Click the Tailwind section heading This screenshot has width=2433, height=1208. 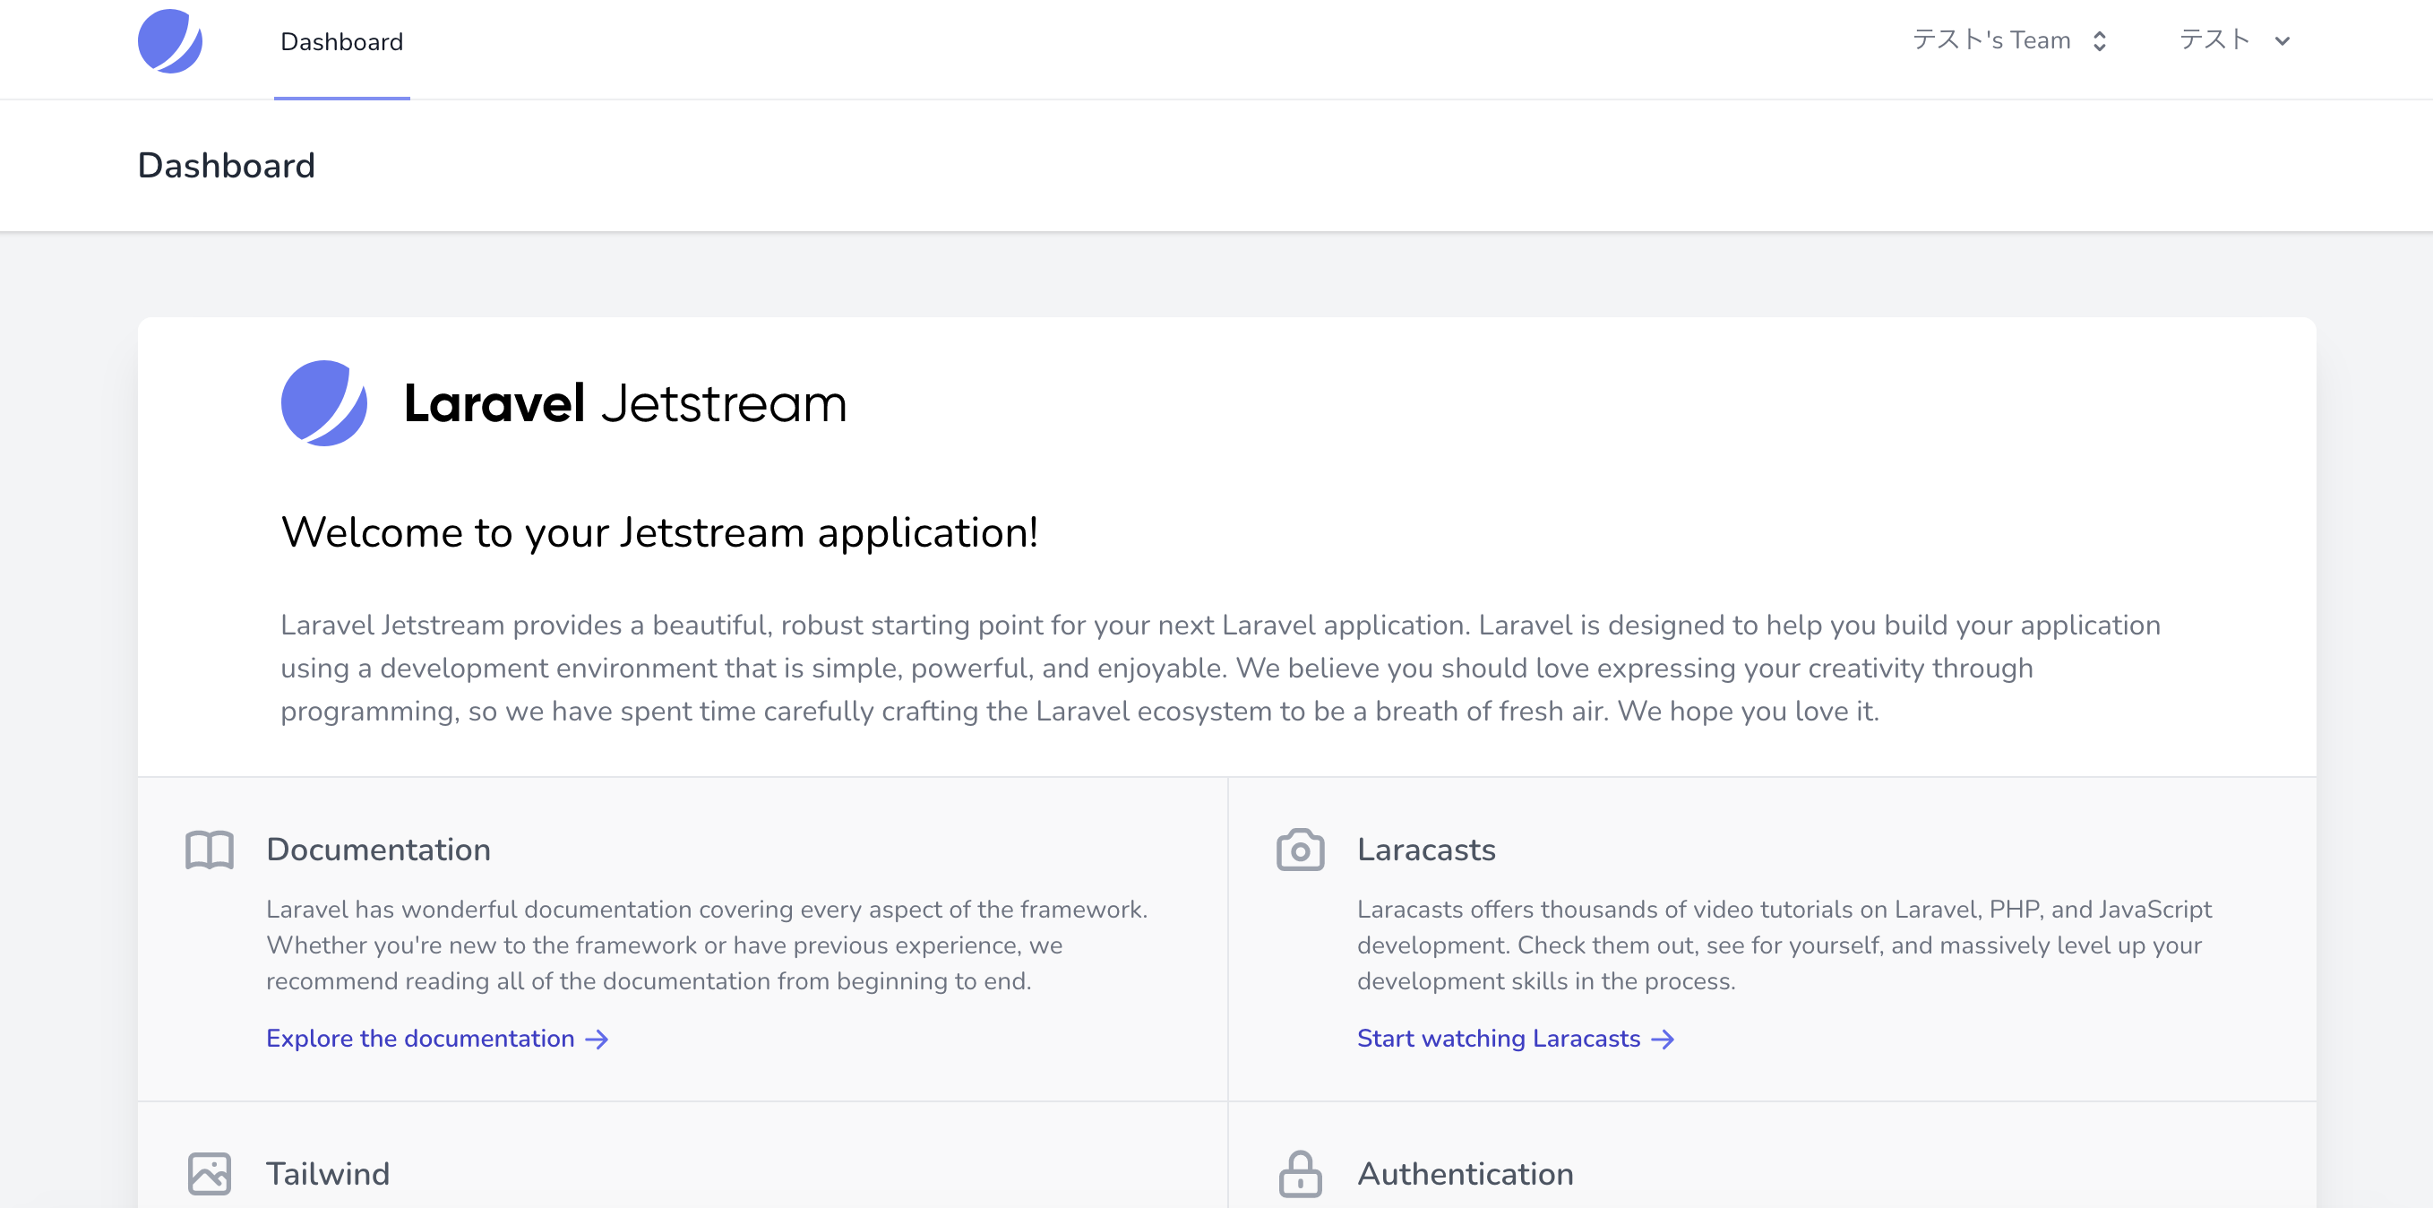[328, 1174]
